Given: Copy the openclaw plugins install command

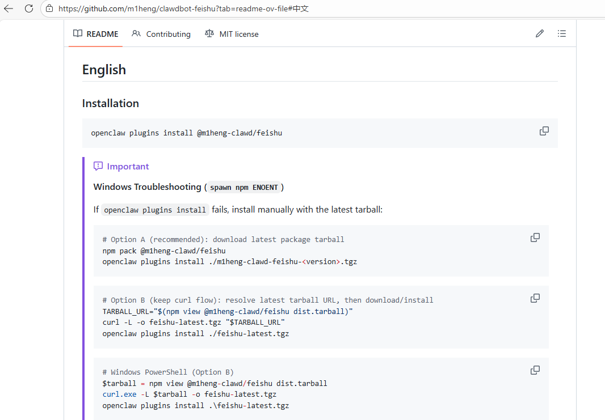Looking at the screenshot, I should pyautogui.click(x=544, y=131).
